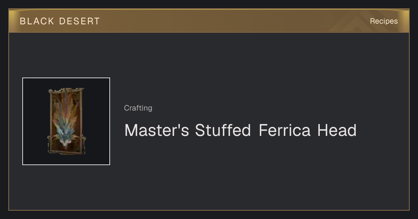Click the BLACK DESERT site title
Image resolution: width=418 pixels, height=219 pixels.
60,21
